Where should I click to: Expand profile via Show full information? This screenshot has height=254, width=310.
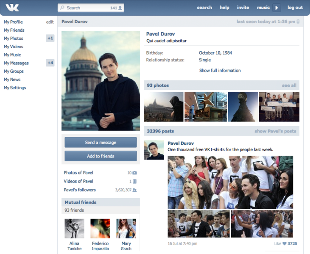point(220,71)
